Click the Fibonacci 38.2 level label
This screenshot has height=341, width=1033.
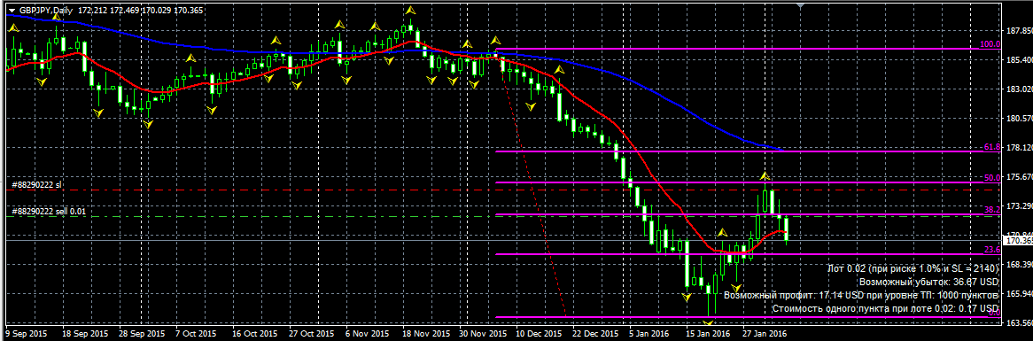pyautogui.click(x=992, y=209)
